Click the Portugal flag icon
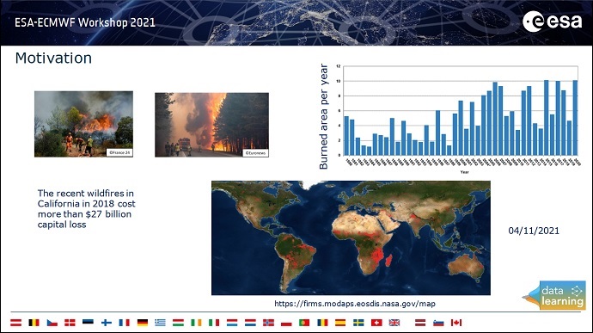This screenshot has width=593, height=333. point(304,323)
